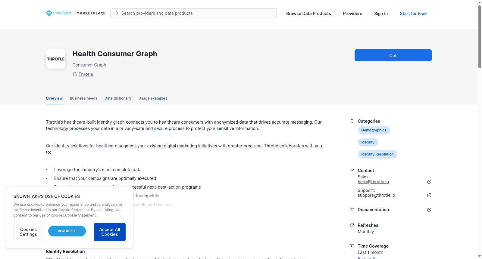The height and width of the screenshot is (259, 482).
Task: Click the blue Get button
Action: click(393, 55)
